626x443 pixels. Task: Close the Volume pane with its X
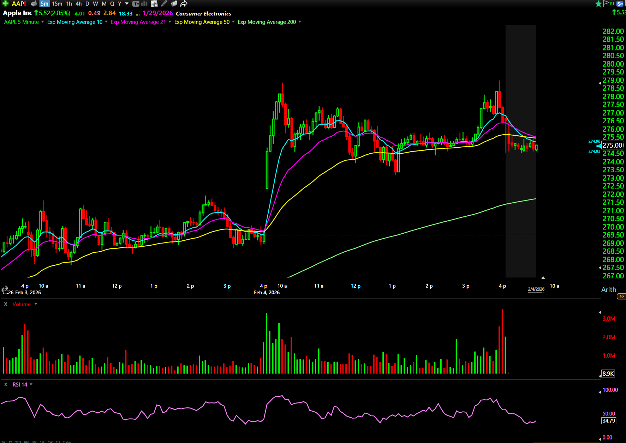(x=6, y=304)
